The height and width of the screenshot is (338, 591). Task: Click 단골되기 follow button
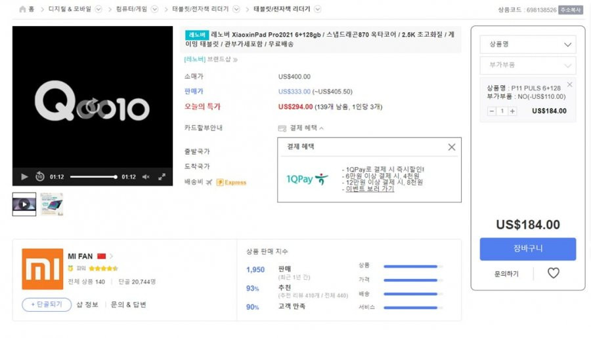(x=47, y=305)
